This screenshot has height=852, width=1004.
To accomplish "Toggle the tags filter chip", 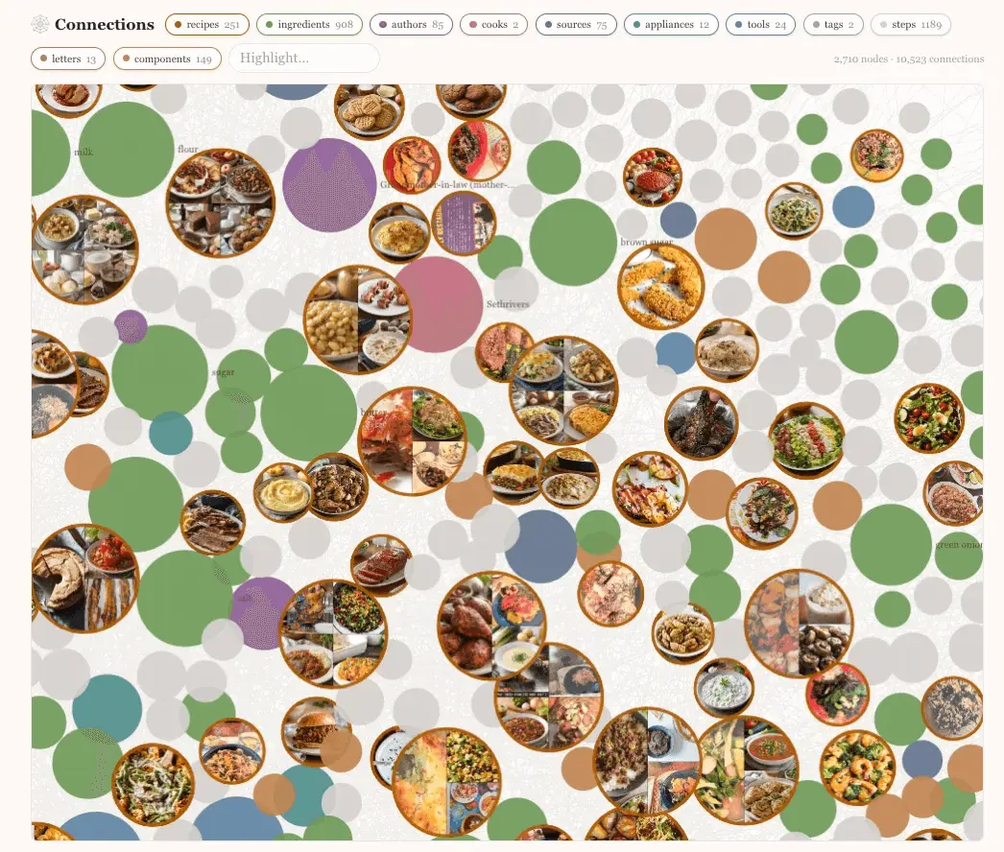I will coord(833,24).
